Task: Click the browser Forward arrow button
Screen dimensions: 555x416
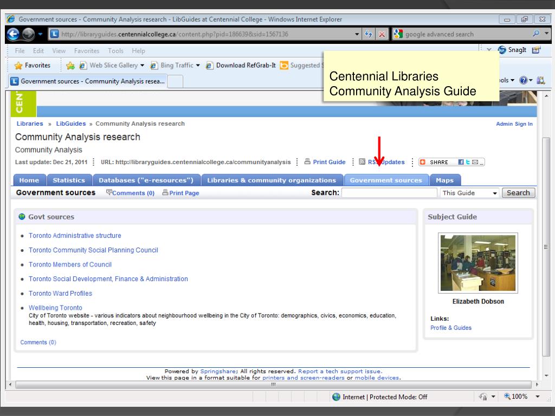Action: pos(28,34)
